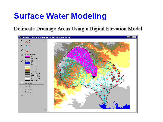Click the magenta watershed area on the map
Viewport: 163px width, 122px height.
(81, 57)
